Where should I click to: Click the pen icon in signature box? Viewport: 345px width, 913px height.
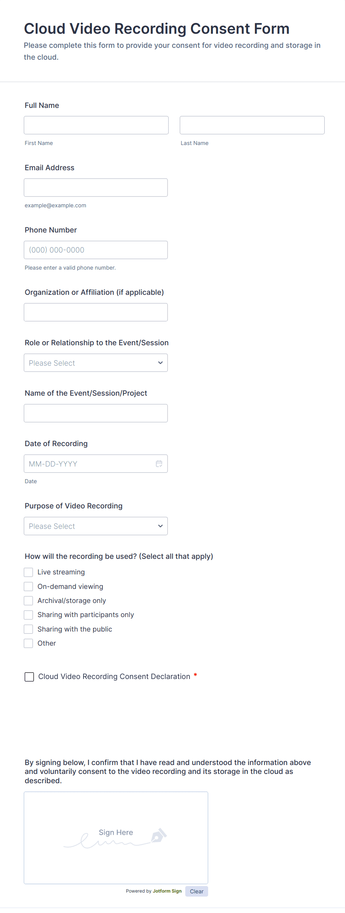pos(158,835)
